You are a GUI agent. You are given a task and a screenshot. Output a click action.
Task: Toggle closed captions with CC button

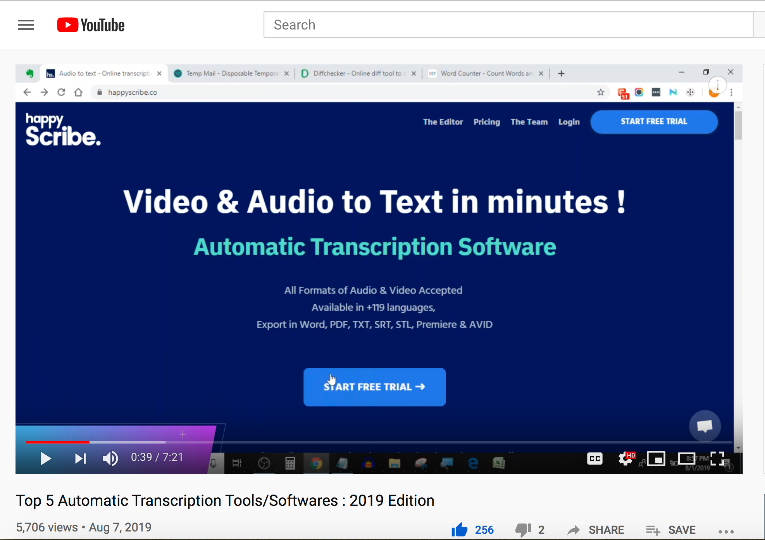point(594,459)
